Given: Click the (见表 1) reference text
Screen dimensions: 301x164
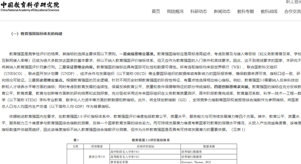Looking at the screenshot, I should pos(238,130).
